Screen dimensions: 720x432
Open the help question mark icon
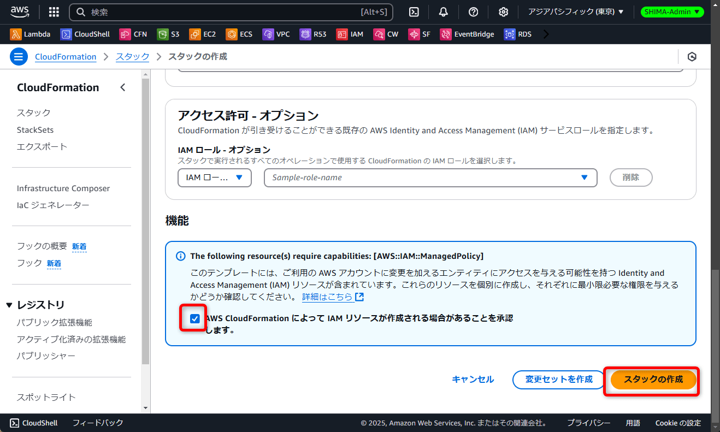[474, 12]
